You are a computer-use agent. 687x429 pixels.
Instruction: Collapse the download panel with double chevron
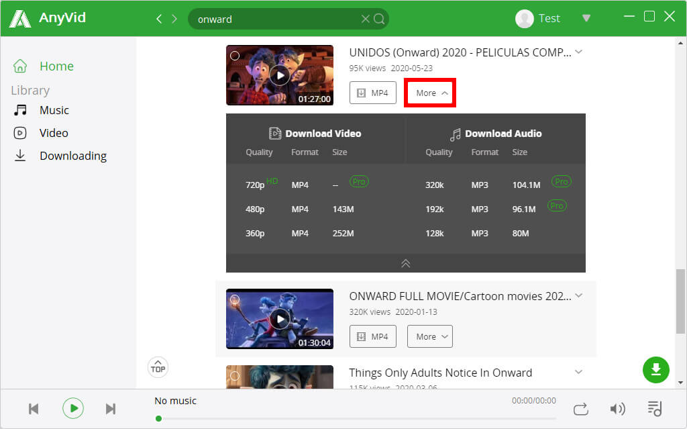coord(406,263)
